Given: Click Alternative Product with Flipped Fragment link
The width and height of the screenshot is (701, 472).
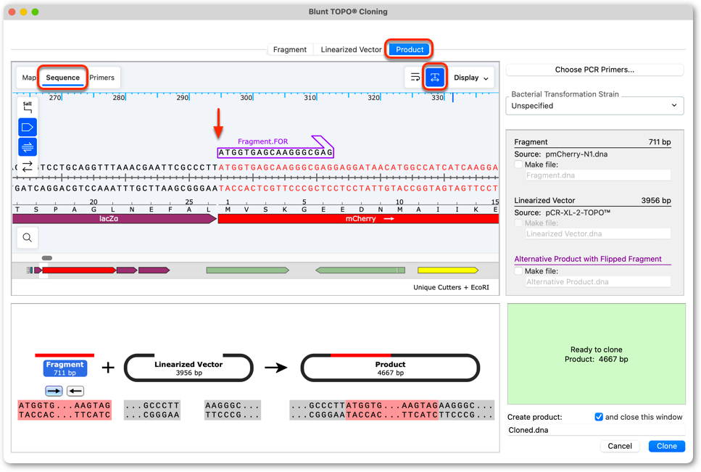Looking at the screenshot, I should coord(588,260).
